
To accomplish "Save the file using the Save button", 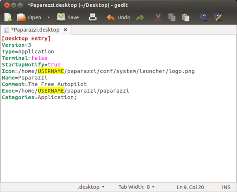I will point(68,17).
